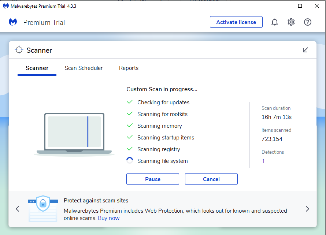Click the checkmark beside Scanning memory
The width and height of the screenshot is (326, 235).
pos(130,126)
